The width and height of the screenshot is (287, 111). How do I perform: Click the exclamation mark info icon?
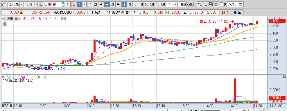[x=68, y=4]
